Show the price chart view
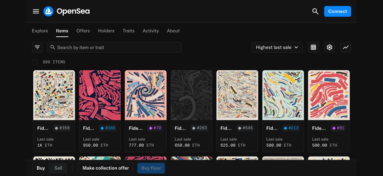This screenshot has width=383, height=176. [x=346, y=47]
